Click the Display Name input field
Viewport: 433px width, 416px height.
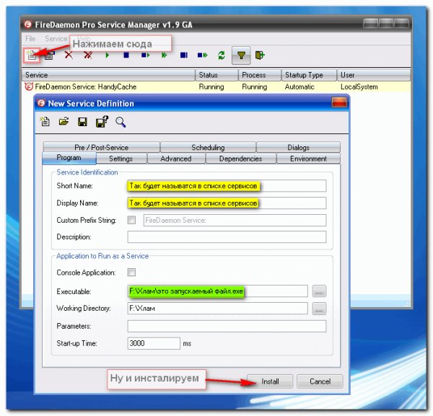[227, 203]
